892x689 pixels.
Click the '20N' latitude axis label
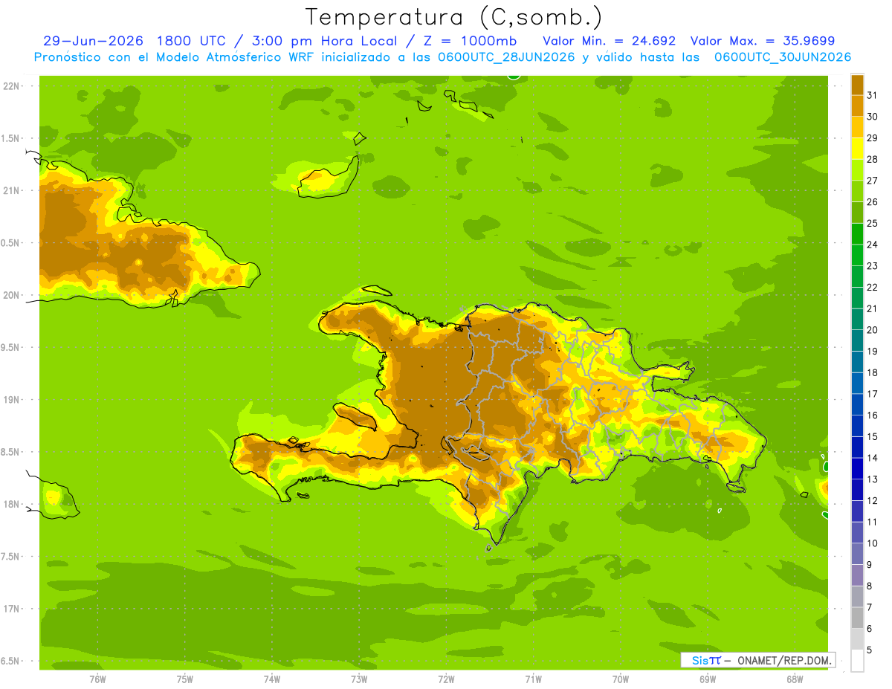point(11,295)
